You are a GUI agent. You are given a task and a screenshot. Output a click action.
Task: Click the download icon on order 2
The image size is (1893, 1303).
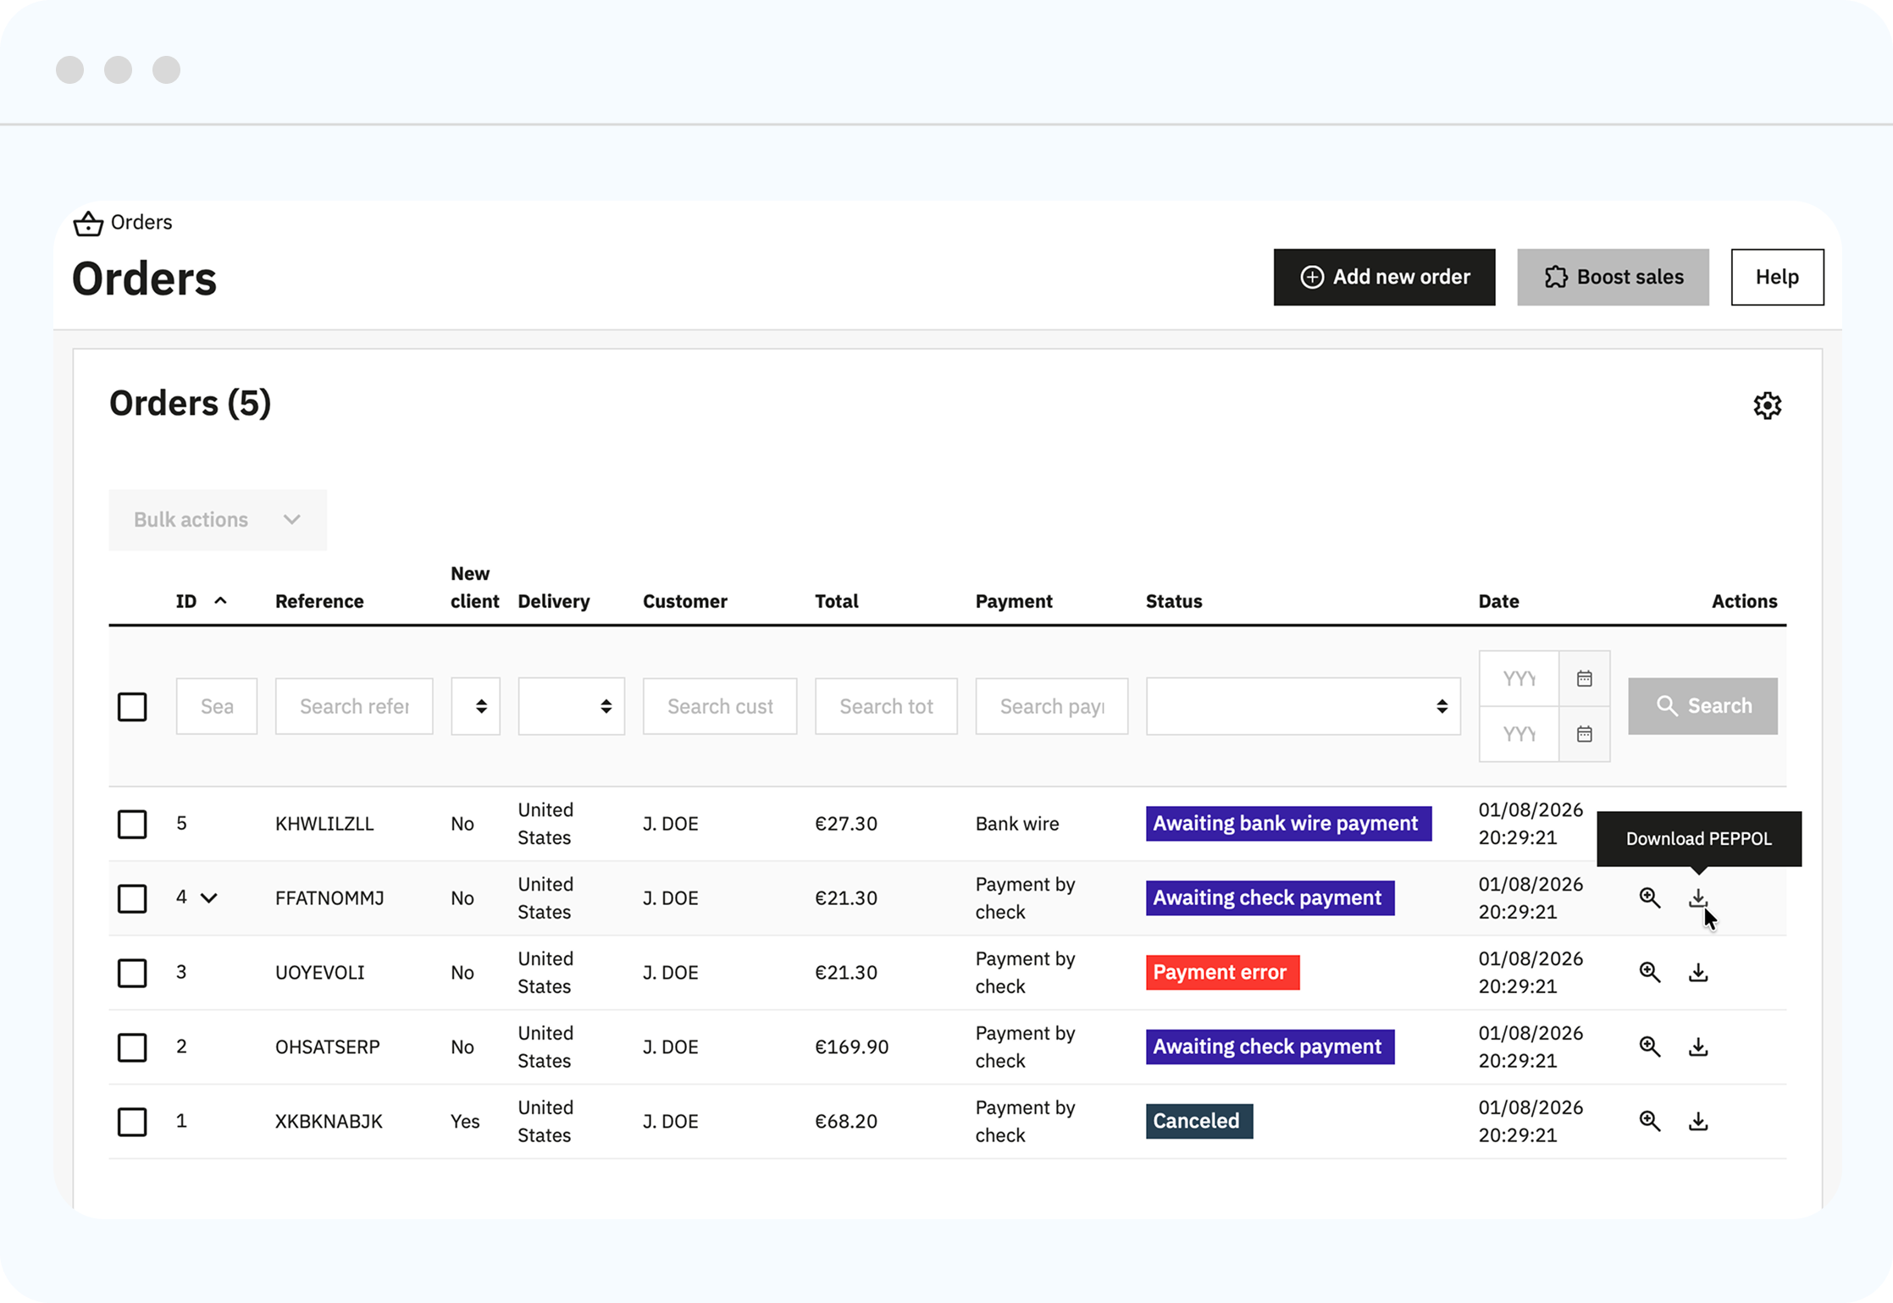point(1698,1046)
